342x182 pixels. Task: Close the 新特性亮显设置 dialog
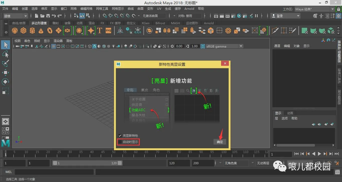[225, 63]
